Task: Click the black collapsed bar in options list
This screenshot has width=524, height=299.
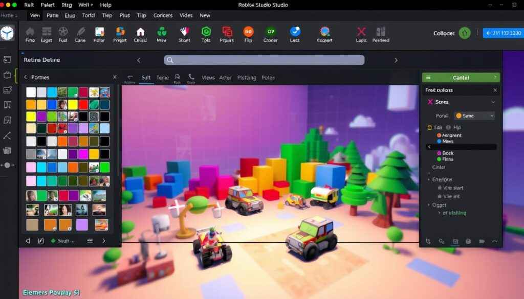Action: pyautogui.click(x=461, y=147)
